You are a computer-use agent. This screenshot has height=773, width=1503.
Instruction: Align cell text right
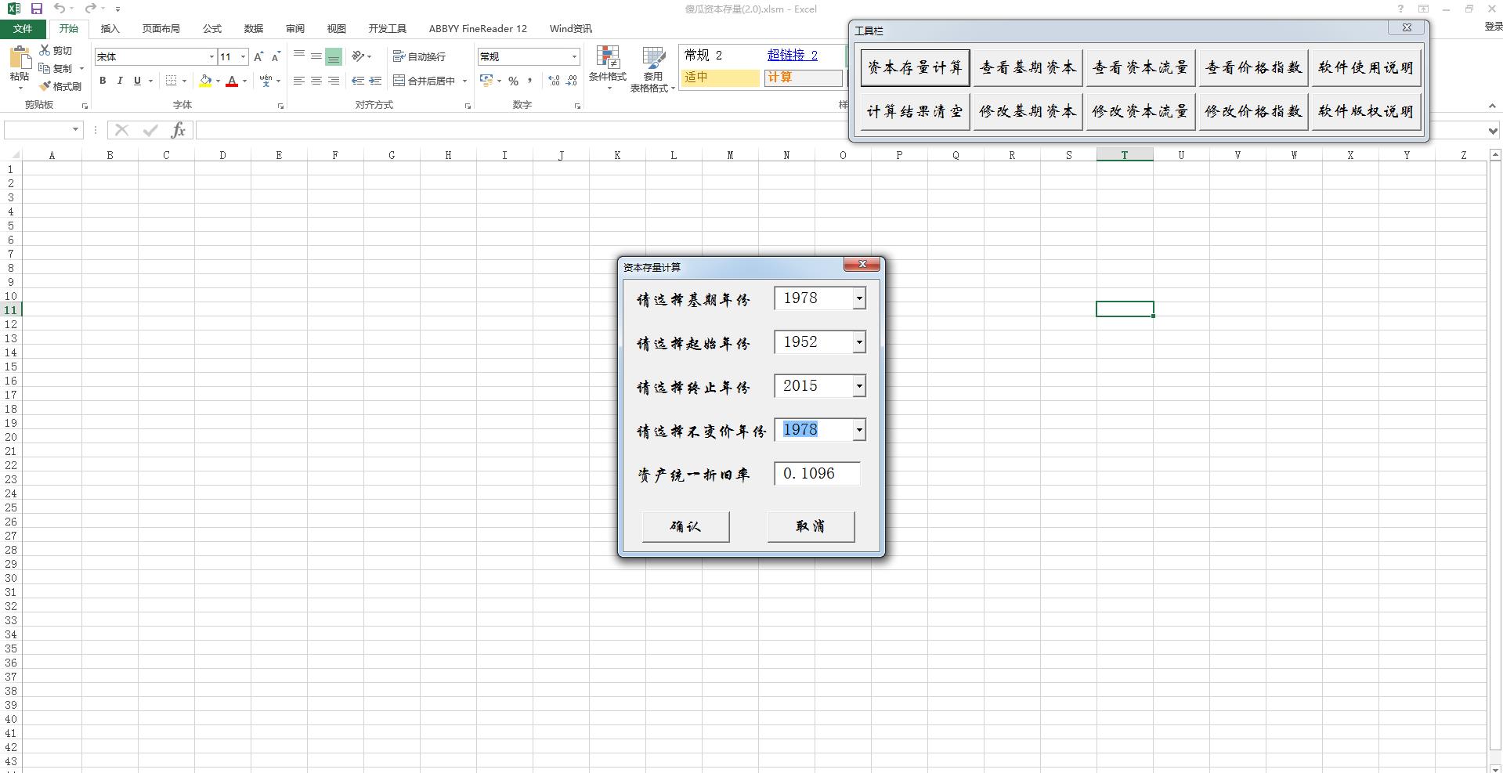pyautogui.click(x=334, y=81)
